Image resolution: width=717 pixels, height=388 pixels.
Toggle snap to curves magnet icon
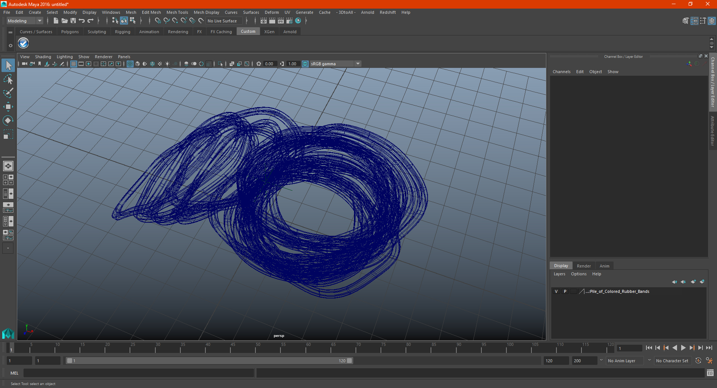167,21
